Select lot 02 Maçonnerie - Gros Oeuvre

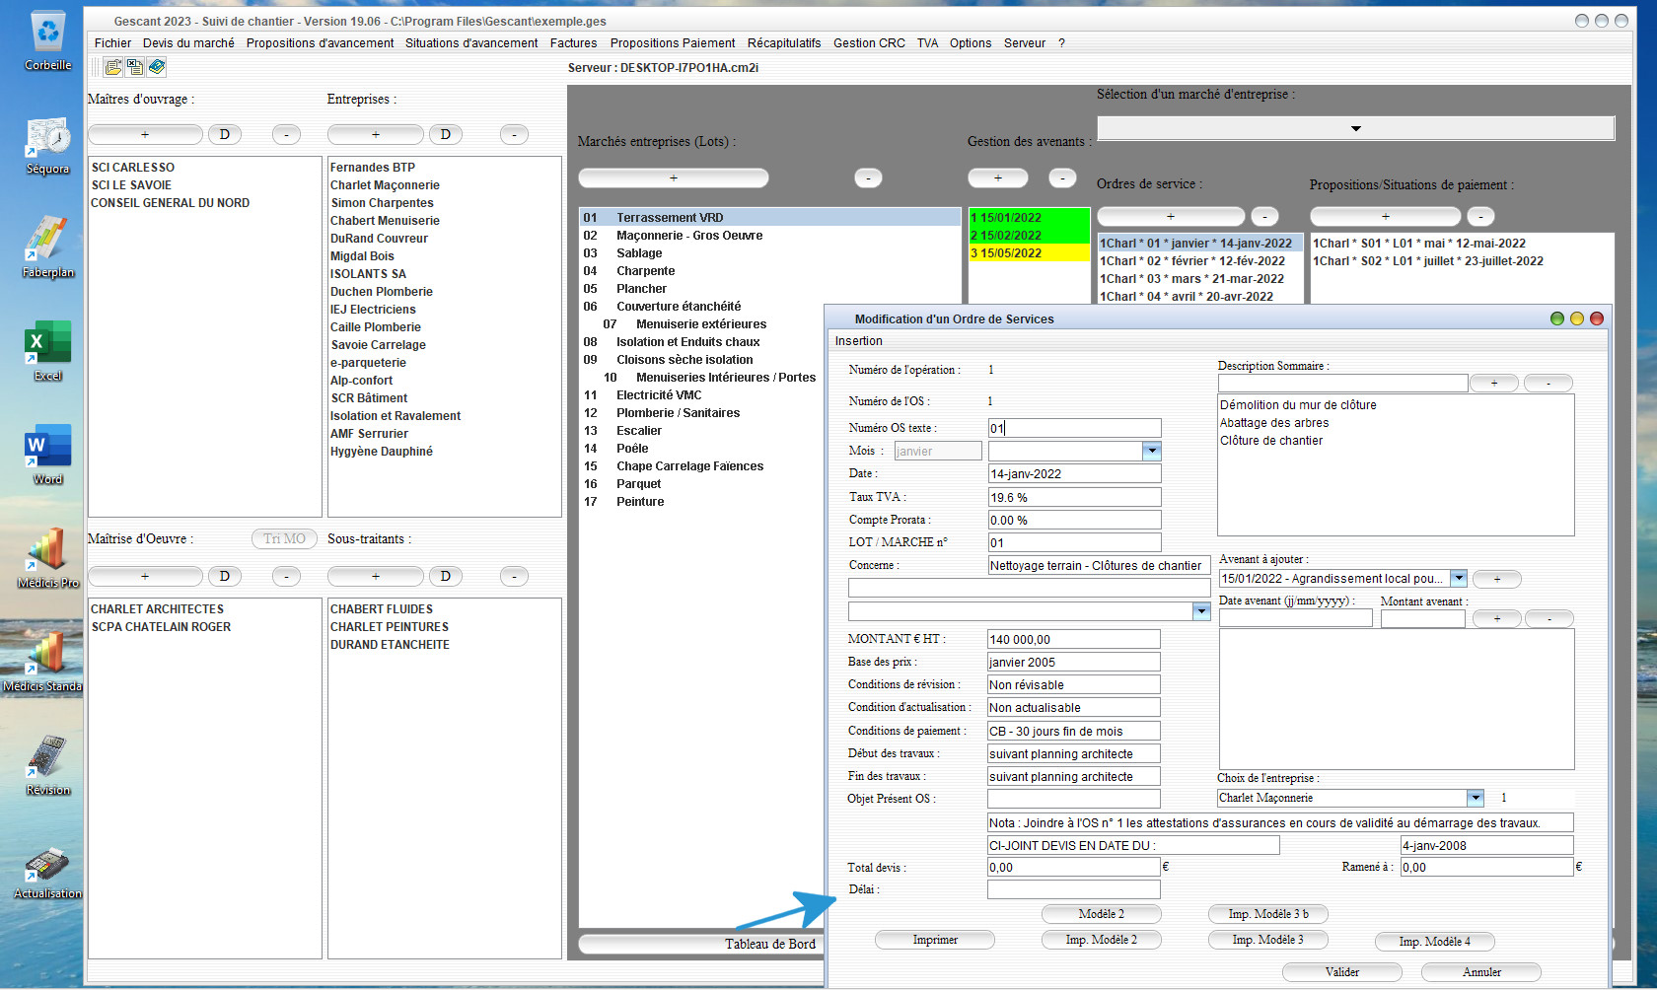pos(769,236)
